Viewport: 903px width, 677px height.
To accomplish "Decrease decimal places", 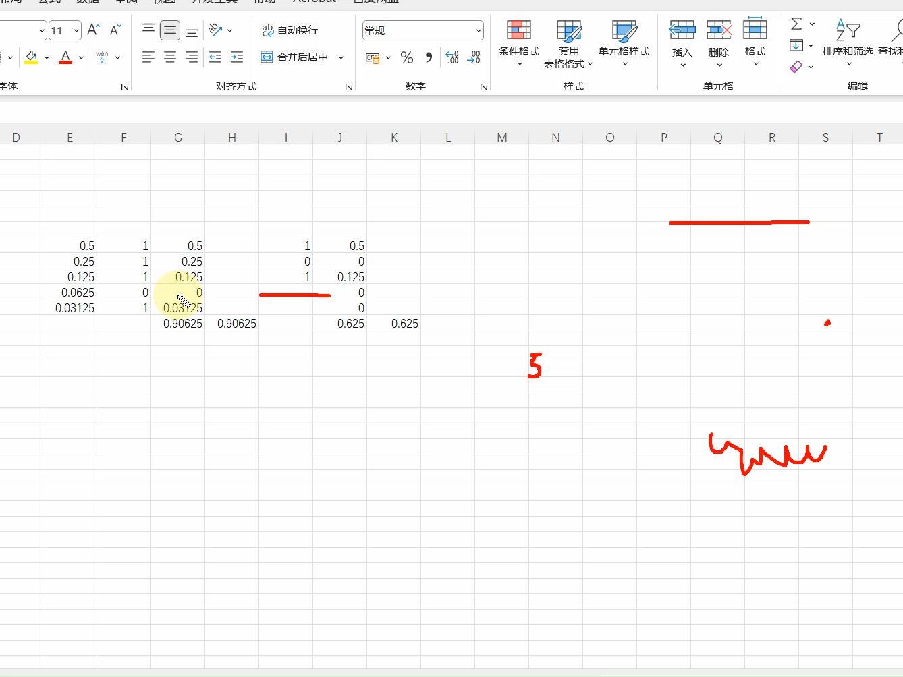I will click(x=474, y=58).
